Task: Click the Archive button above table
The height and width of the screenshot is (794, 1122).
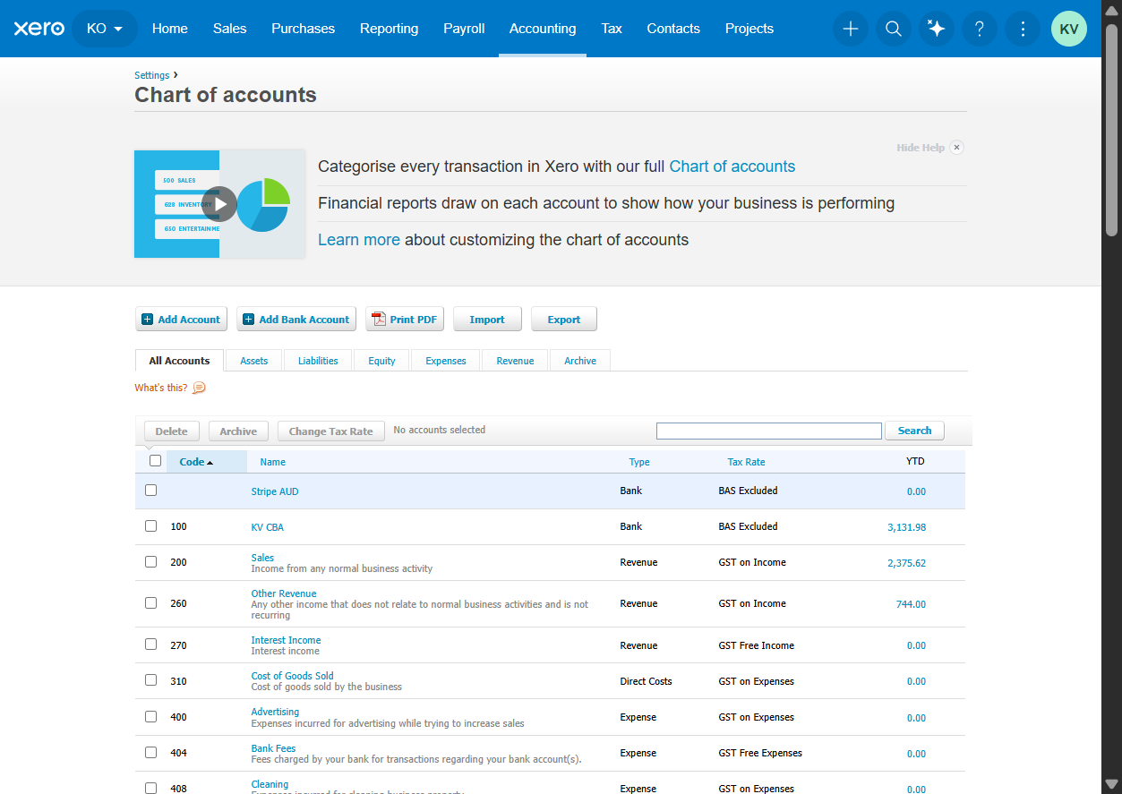Action: coord(238,431)
